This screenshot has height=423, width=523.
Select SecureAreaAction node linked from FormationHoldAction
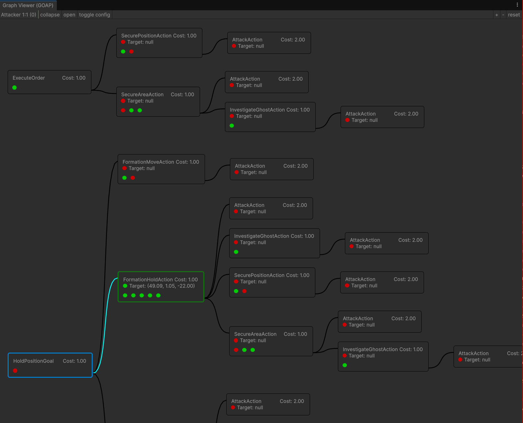tap(271, 341)
